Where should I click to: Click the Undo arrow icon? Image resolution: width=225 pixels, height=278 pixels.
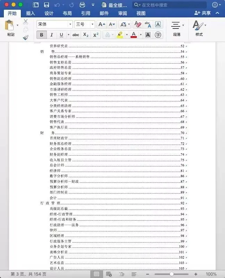tap(57, 5)
